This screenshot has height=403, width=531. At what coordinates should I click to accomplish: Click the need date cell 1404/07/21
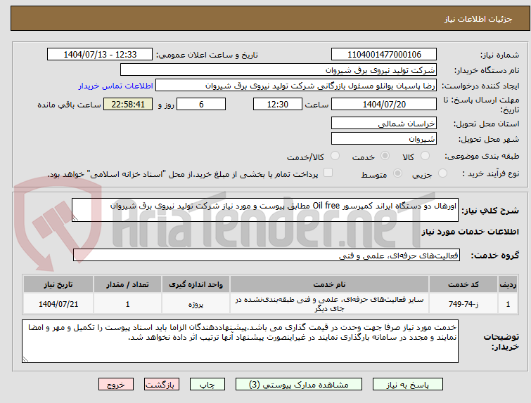click(58, 304)
